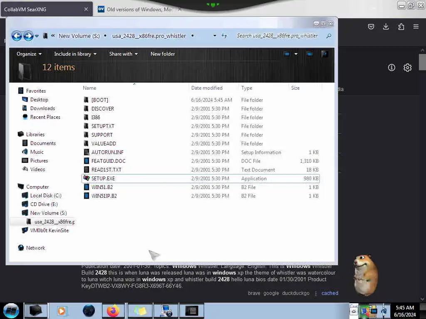Click the Pocket save icon in Firefox
Screen dimensions: 426x319
(x=371, y=27)
